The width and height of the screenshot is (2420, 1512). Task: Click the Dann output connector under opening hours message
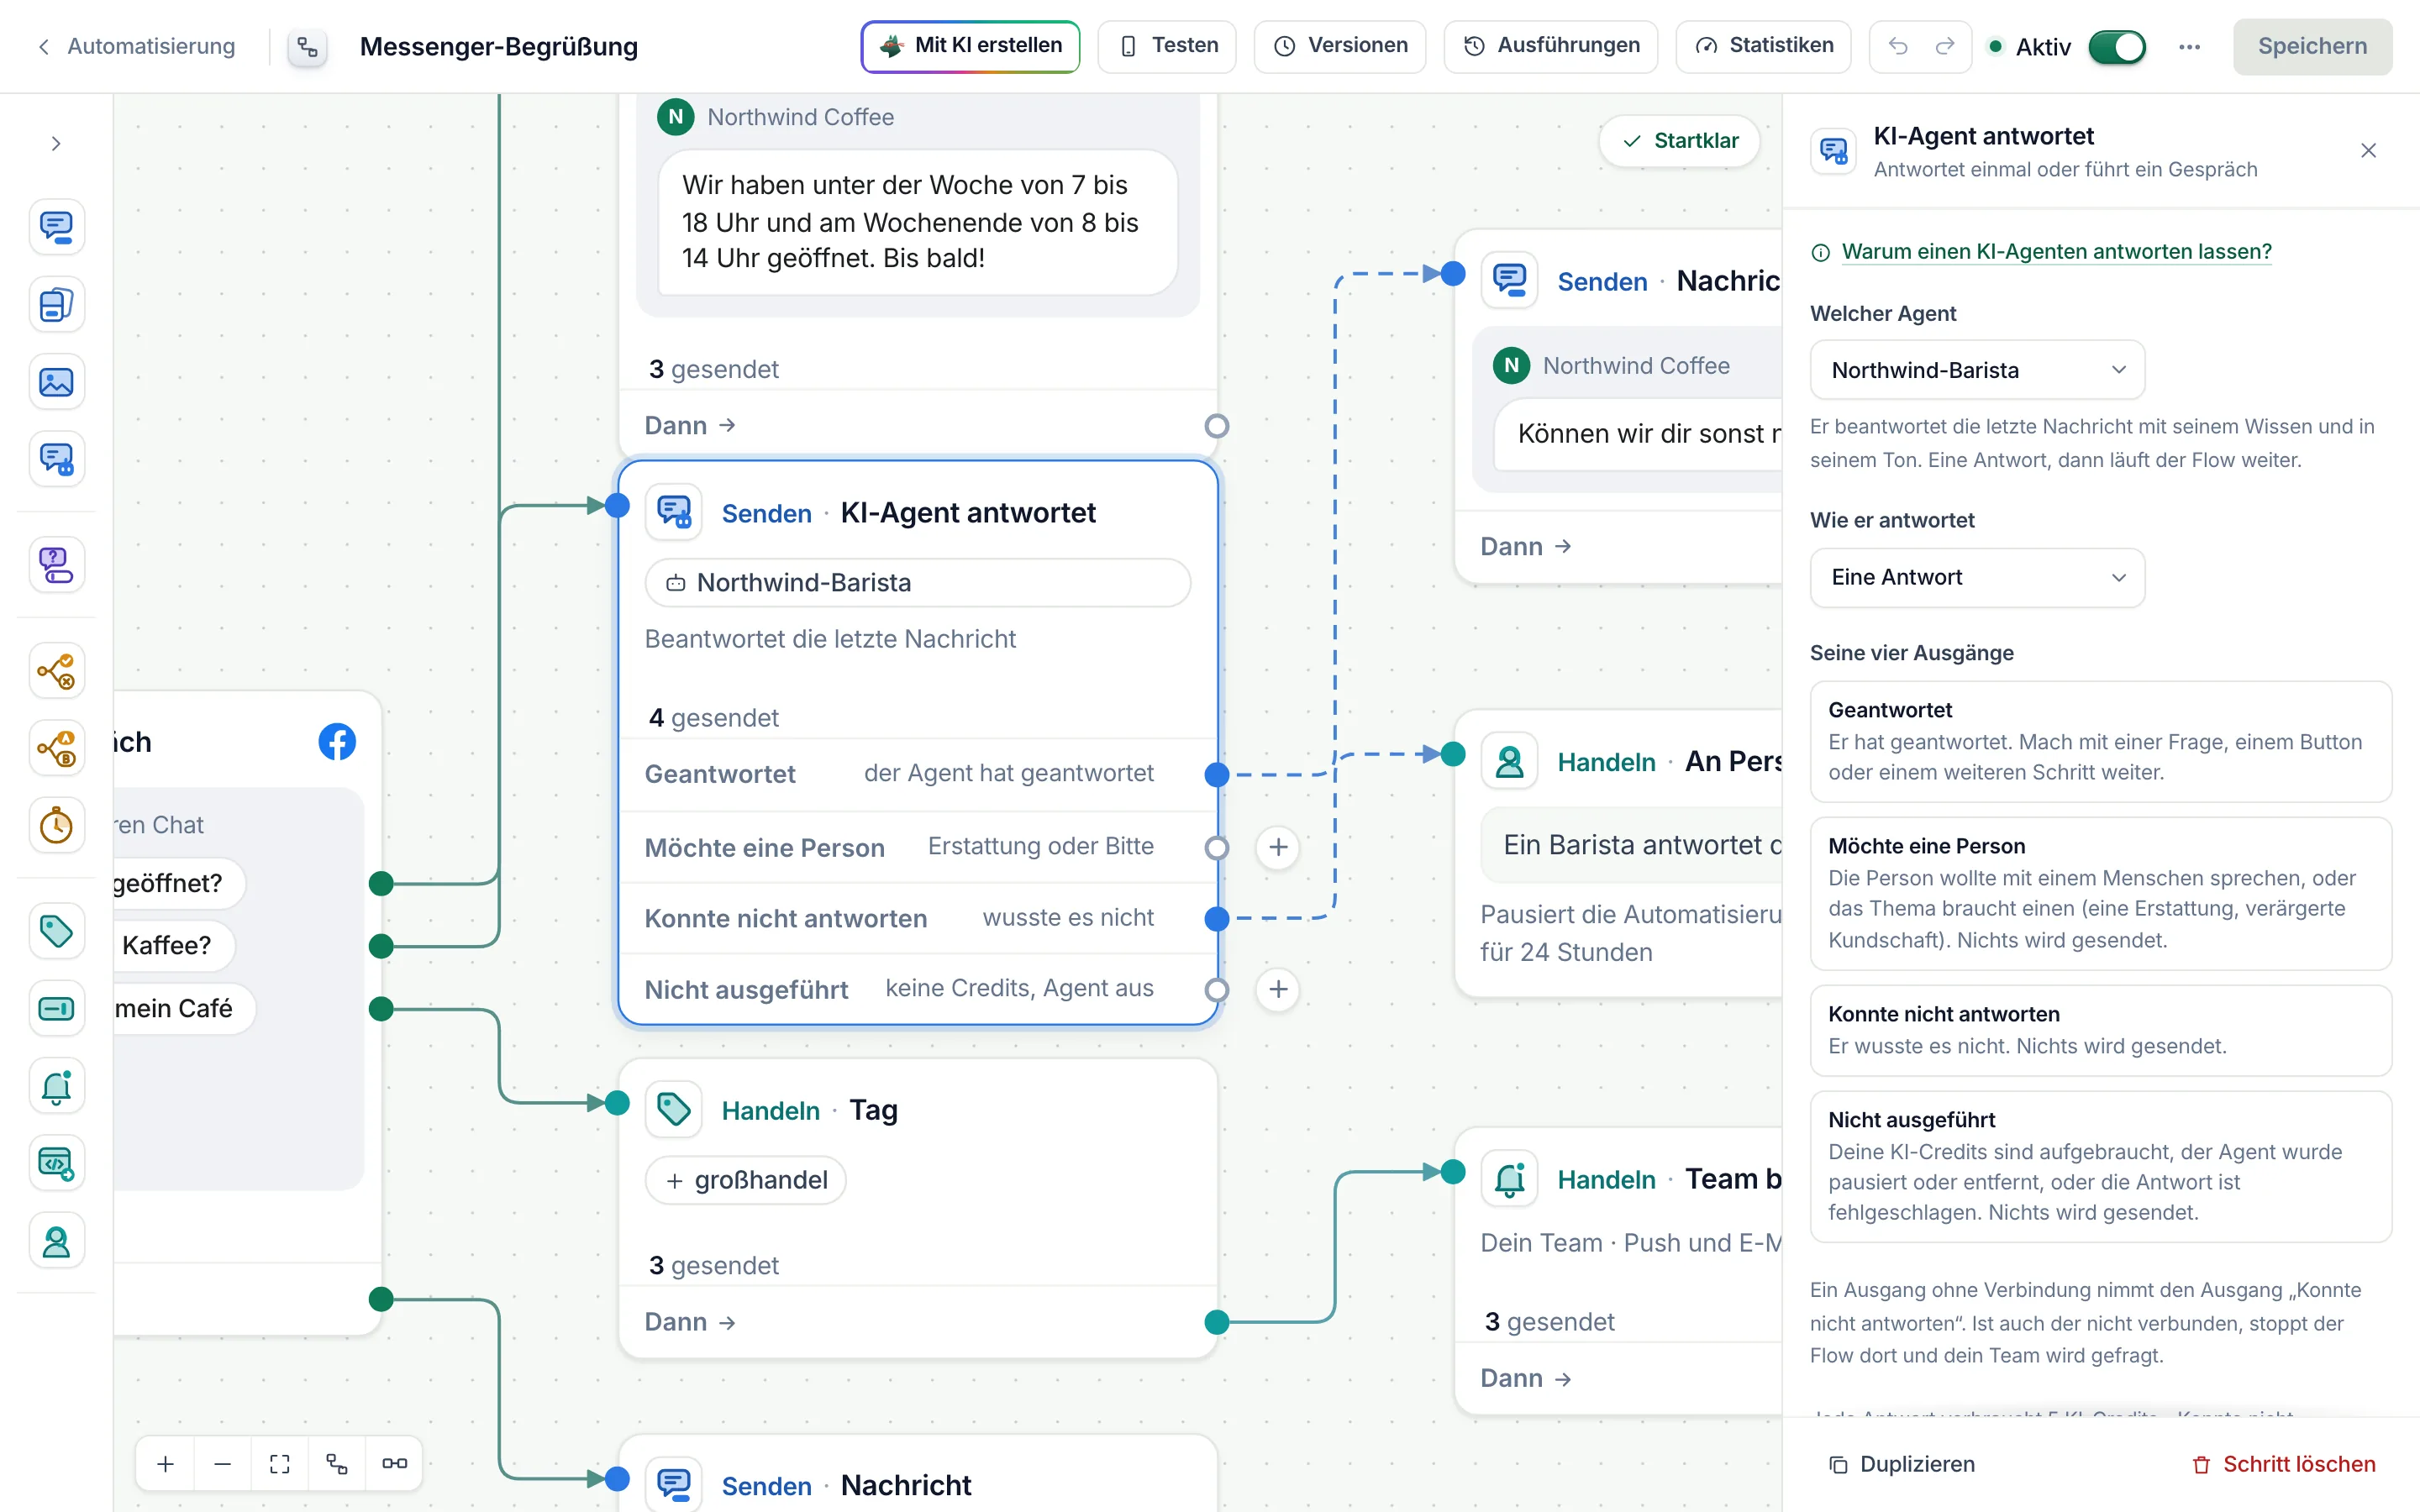(x=1217, y=426)
